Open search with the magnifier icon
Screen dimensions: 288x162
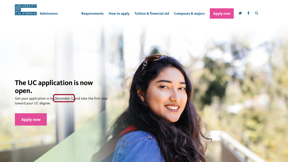(x=257, y=13)
